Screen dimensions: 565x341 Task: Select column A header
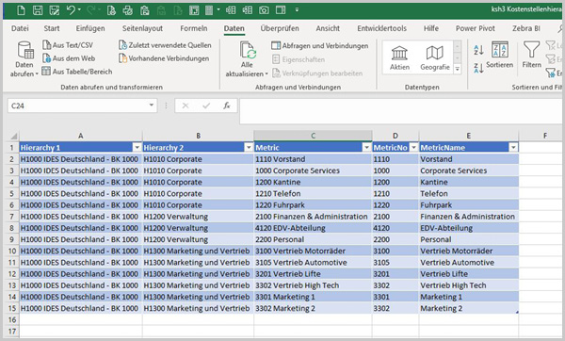[81, 136]
